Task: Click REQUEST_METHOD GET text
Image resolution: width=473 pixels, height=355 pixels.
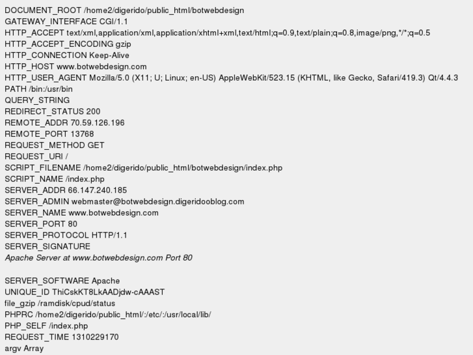Action: (x=55, y=145)
